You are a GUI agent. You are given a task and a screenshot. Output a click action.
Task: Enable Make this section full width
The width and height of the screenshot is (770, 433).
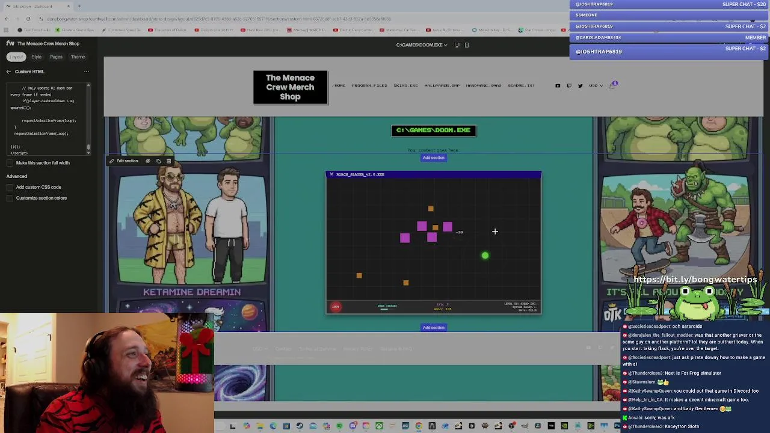pos(11,163)
